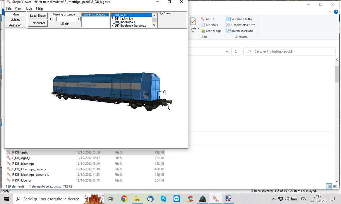Image resolution: width=341 pixels, height=204 pixels.
Task: Click the Shape Viewer taskbar icon
Action: (216, 199)
